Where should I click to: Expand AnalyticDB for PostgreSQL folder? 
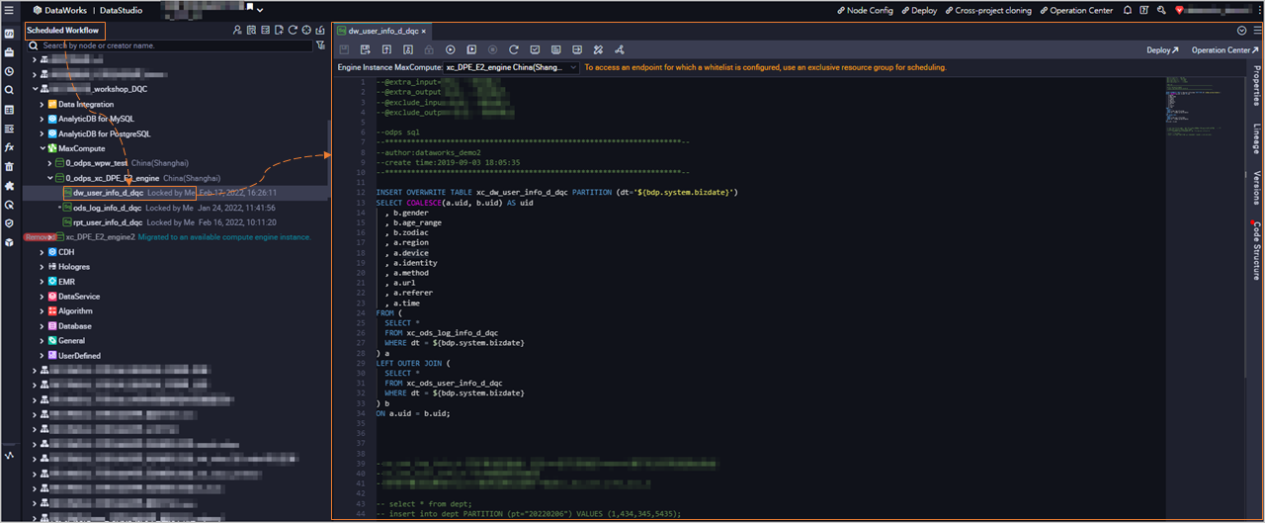pyautogui.click(x=42, y=133)
